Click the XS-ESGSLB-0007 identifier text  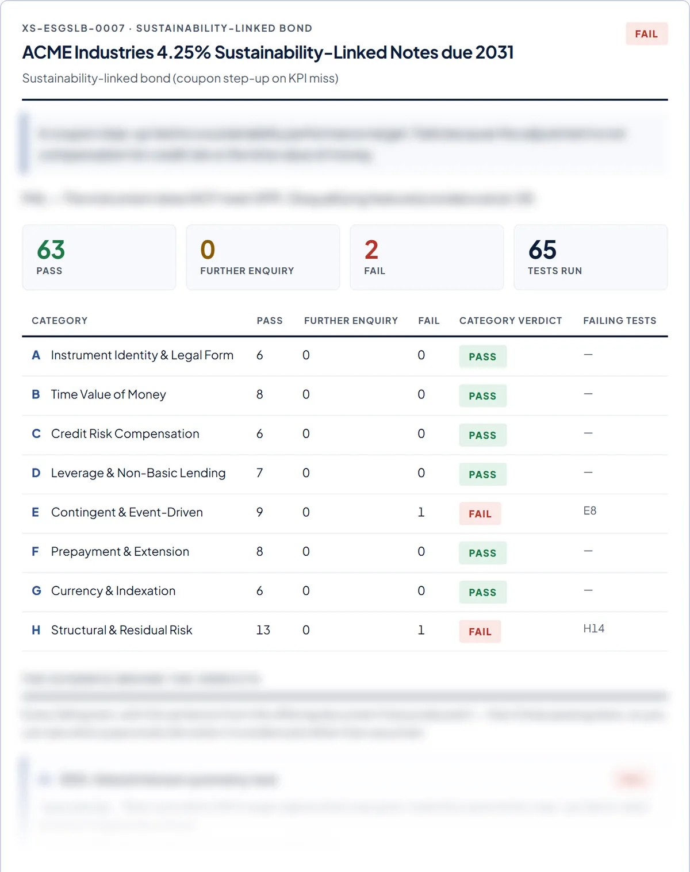(74, 28)
